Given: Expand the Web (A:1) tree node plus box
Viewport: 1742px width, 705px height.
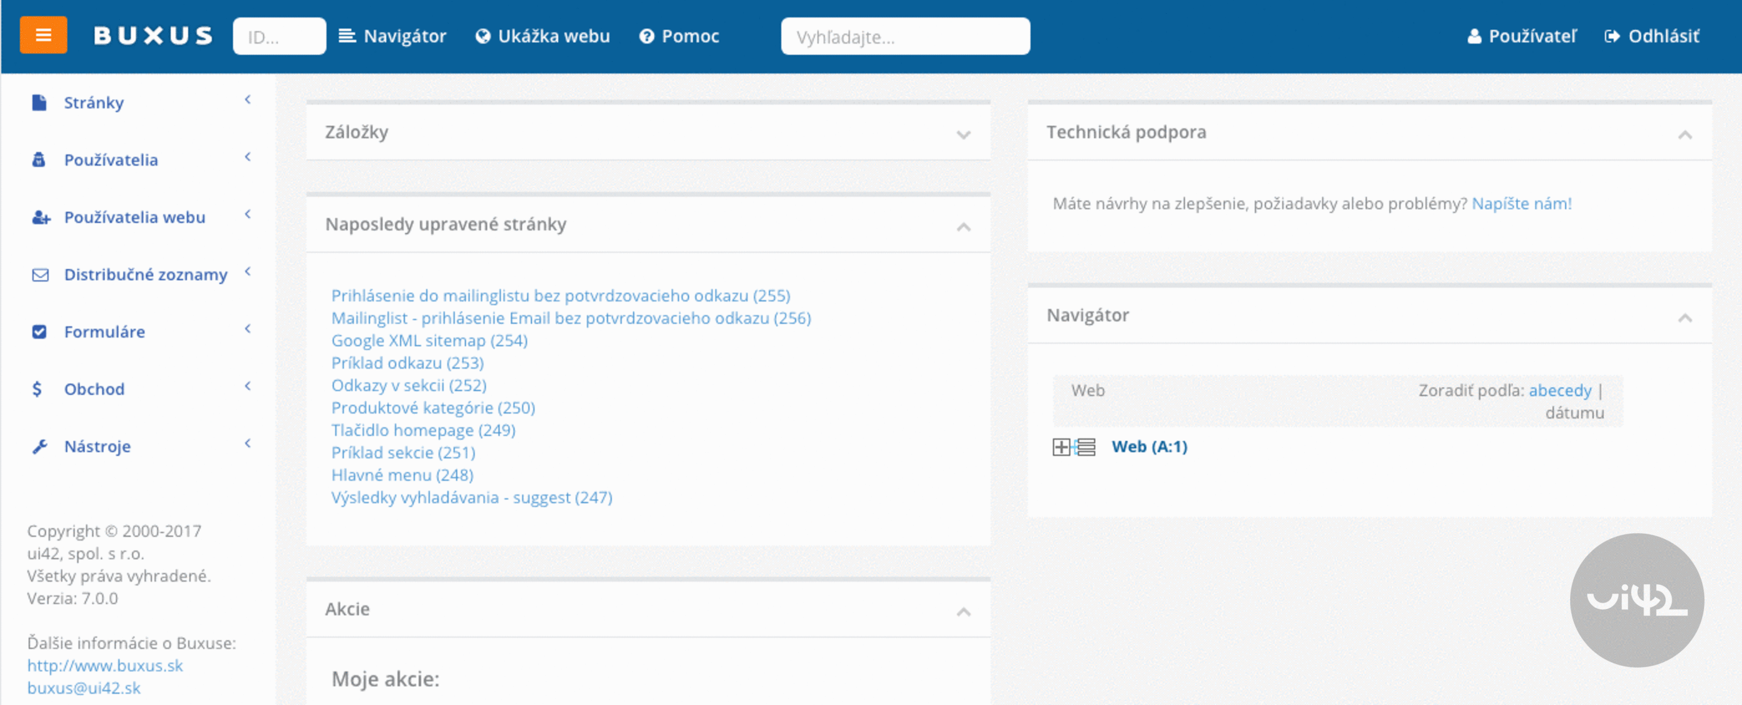Looking at the screenshot, I should (1061, 447).
